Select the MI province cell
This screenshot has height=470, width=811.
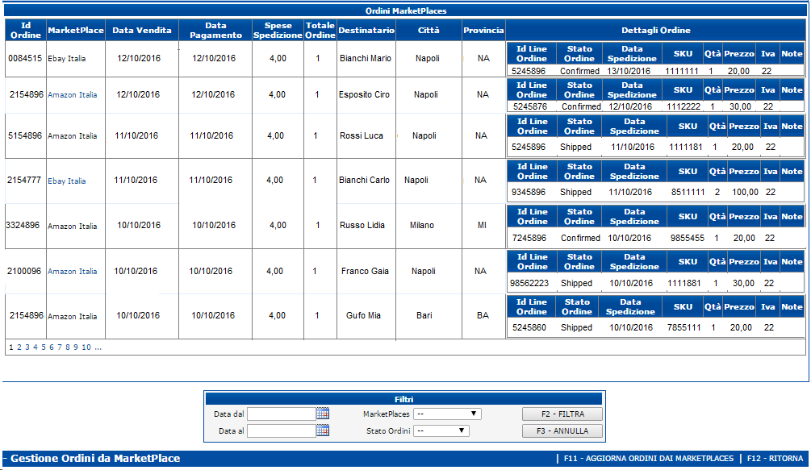coord(482,225)
